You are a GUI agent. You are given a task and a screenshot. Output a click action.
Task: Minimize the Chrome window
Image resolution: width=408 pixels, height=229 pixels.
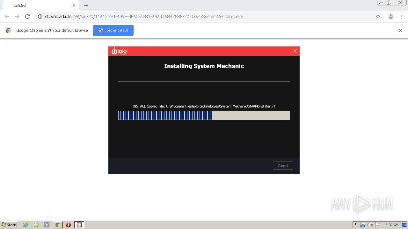point(381,3)
